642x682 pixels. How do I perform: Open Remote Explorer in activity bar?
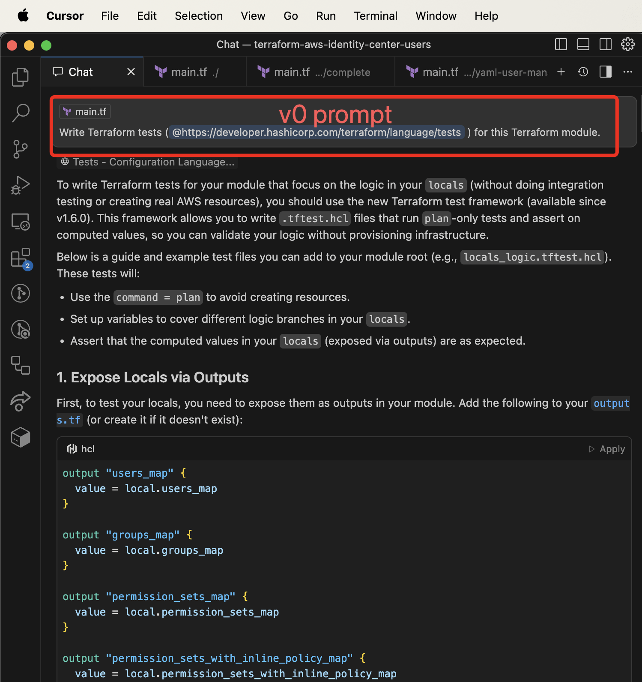coord(20,222)
